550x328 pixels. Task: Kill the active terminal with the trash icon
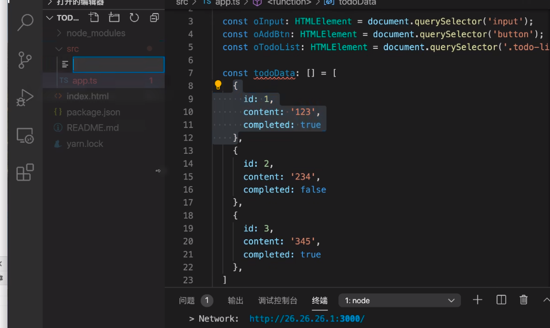pyautogui.click(x=523, y=300)
